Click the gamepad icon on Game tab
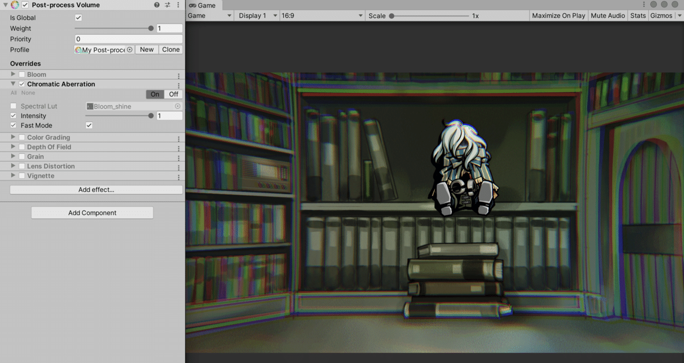The height and width of the screenshot is (363, 684). [x=192, y=5]
